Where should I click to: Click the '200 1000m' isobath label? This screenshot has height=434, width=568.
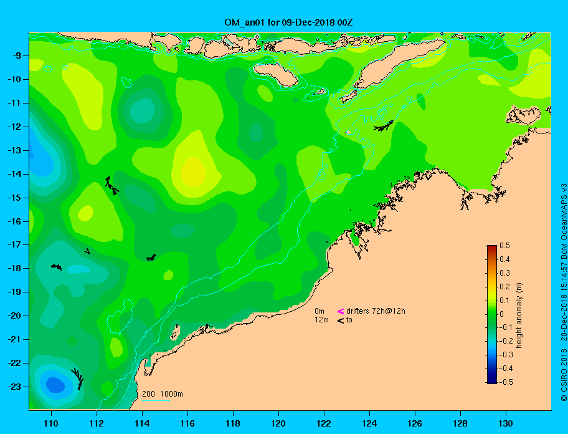point(163,394)
